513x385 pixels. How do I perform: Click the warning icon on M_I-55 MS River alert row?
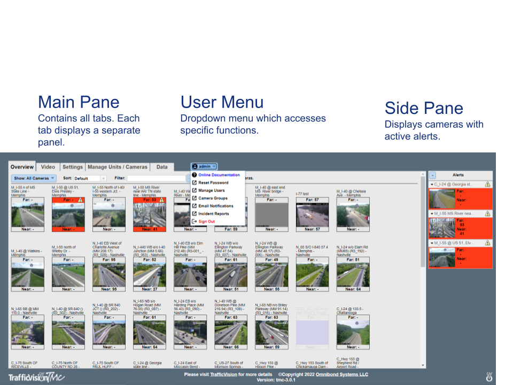click(487, 213)
